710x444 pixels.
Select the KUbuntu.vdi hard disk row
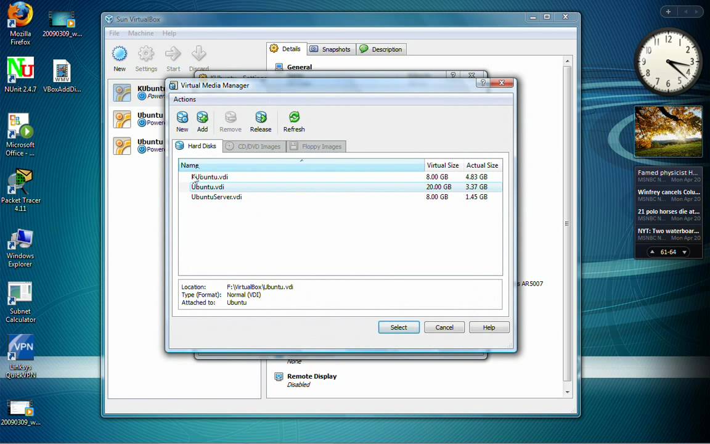point(340,177)
